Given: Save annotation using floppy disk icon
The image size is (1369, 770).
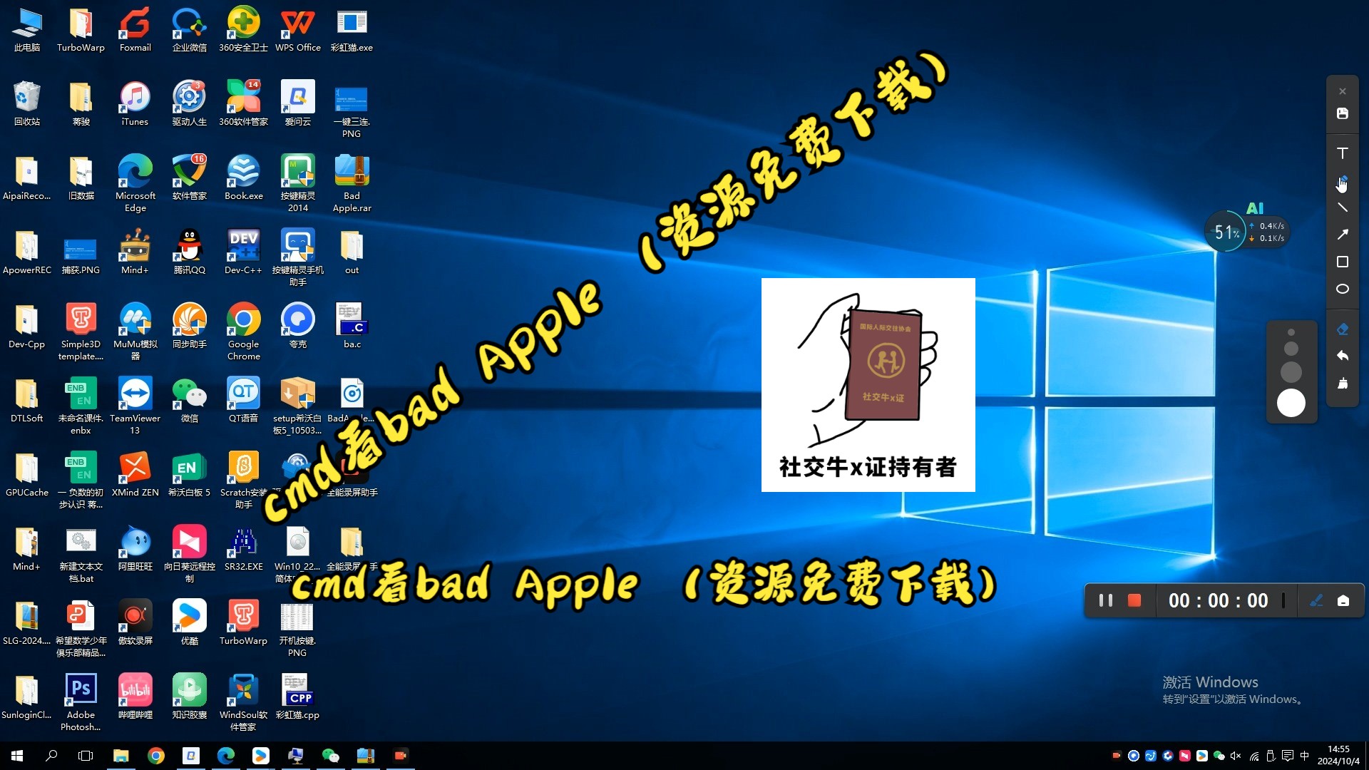Looking at the screenshot, I should tap(1342, 113).
